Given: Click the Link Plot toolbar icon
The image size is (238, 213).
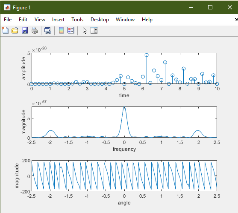Looking at the screenshot, I should coord(48,30).
